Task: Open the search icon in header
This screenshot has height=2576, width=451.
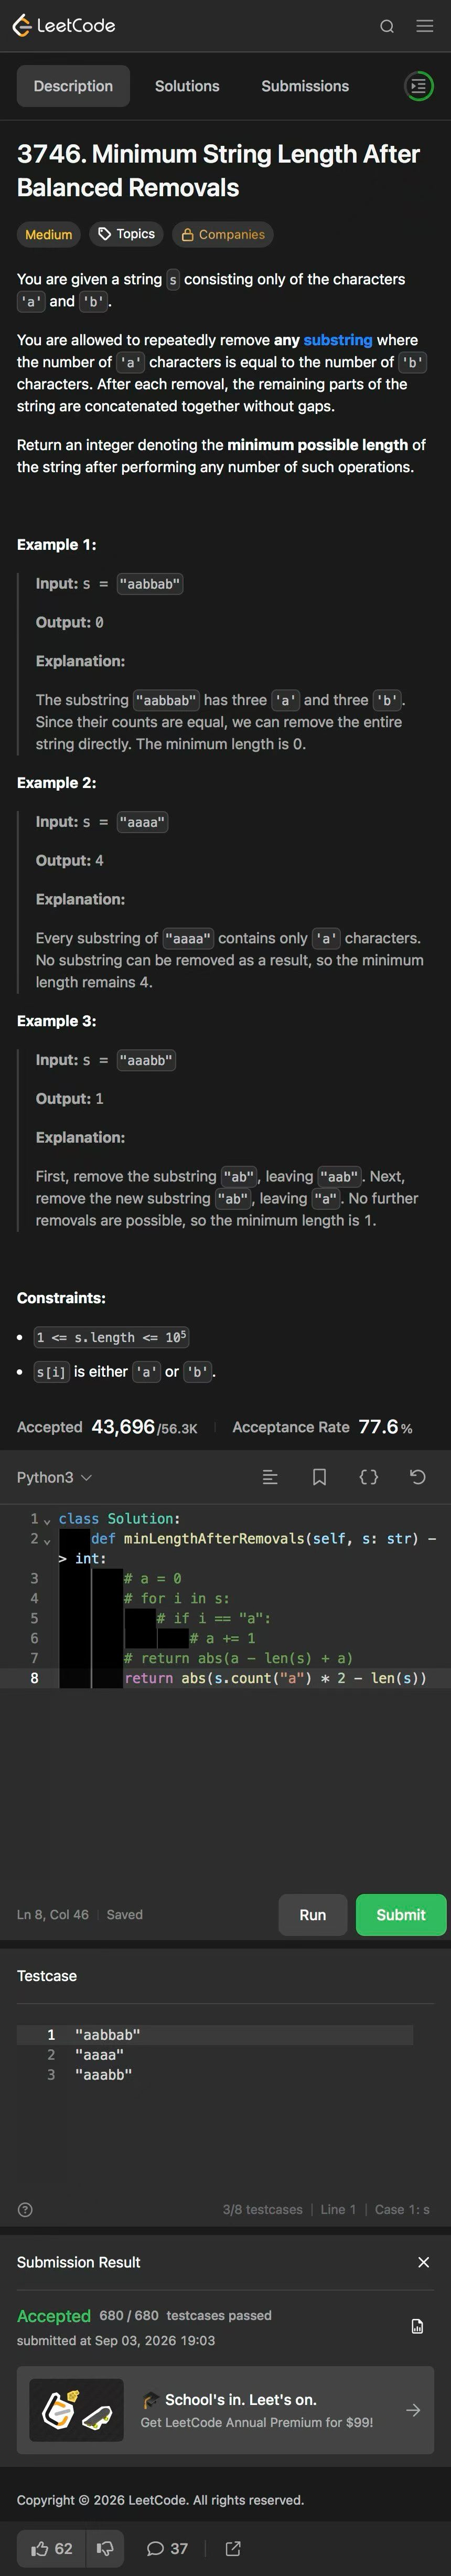Action: (387, 26)
